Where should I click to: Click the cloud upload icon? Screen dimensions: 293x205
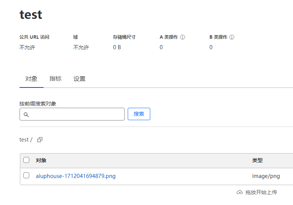pos(240,192)
